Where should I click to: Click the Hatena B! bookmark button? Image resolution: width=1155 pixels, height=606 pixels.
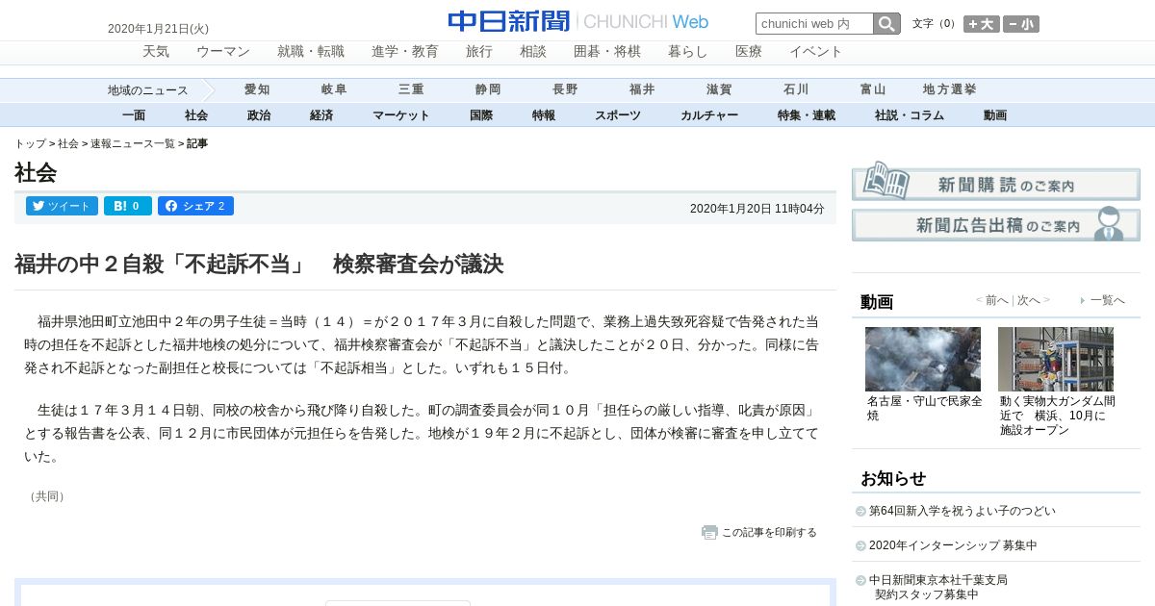coord(128,206)
